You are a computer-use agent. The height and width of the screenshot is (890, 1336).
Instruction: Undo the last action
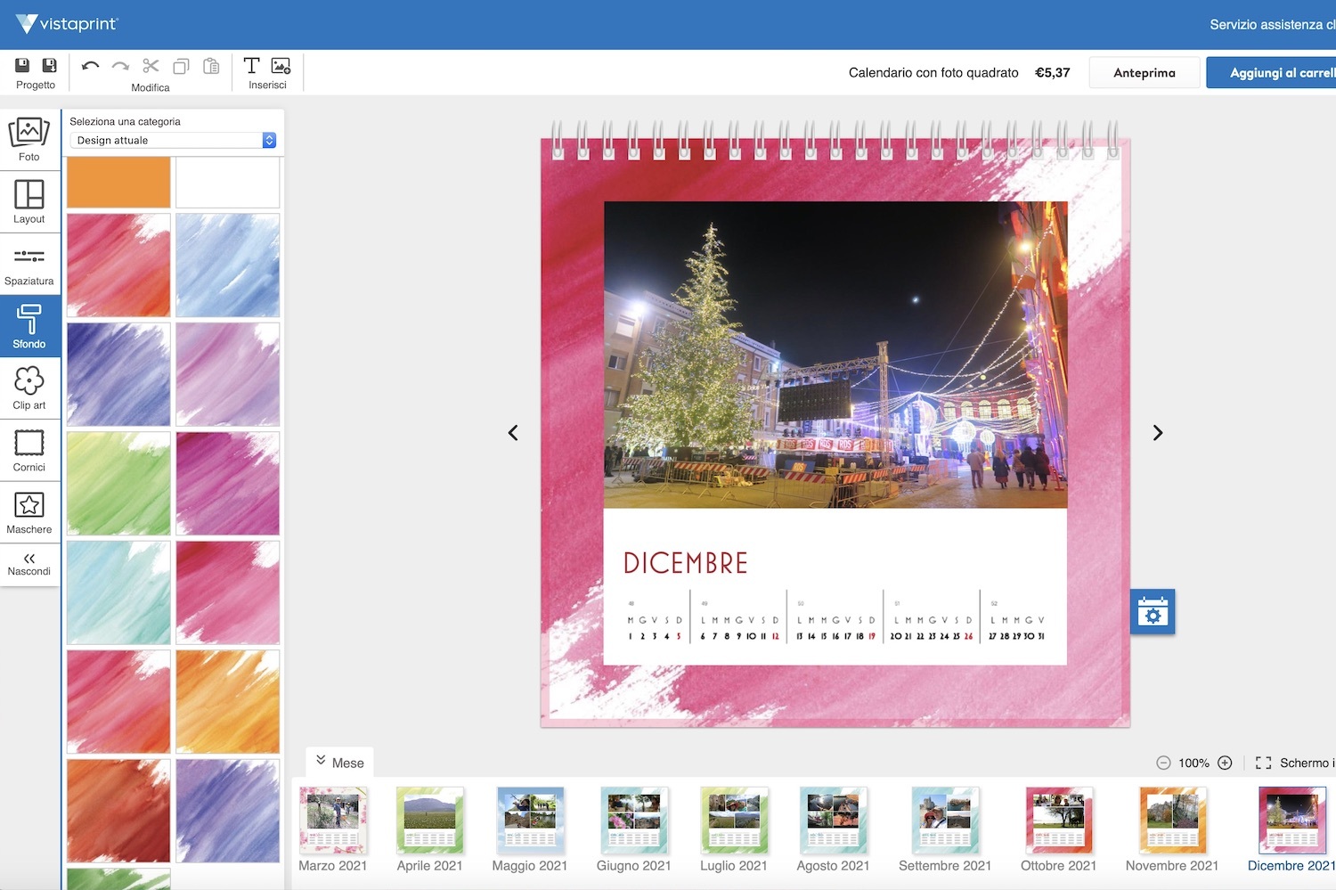pos(90,66)
